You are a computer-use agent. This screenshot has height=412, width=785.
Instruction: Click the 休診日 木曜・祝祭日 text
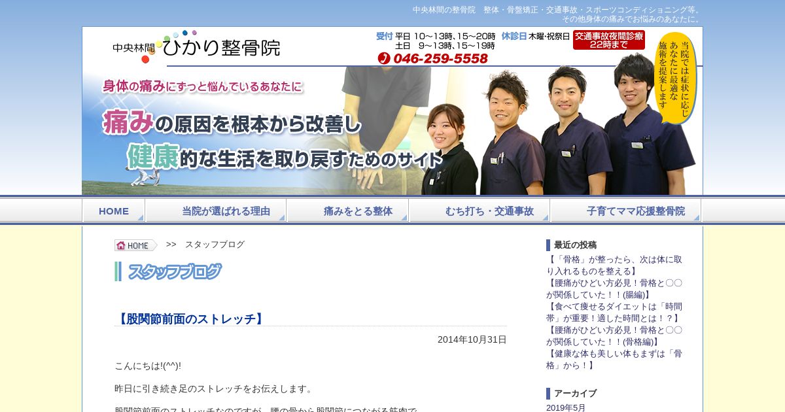(x=535, y=37)
